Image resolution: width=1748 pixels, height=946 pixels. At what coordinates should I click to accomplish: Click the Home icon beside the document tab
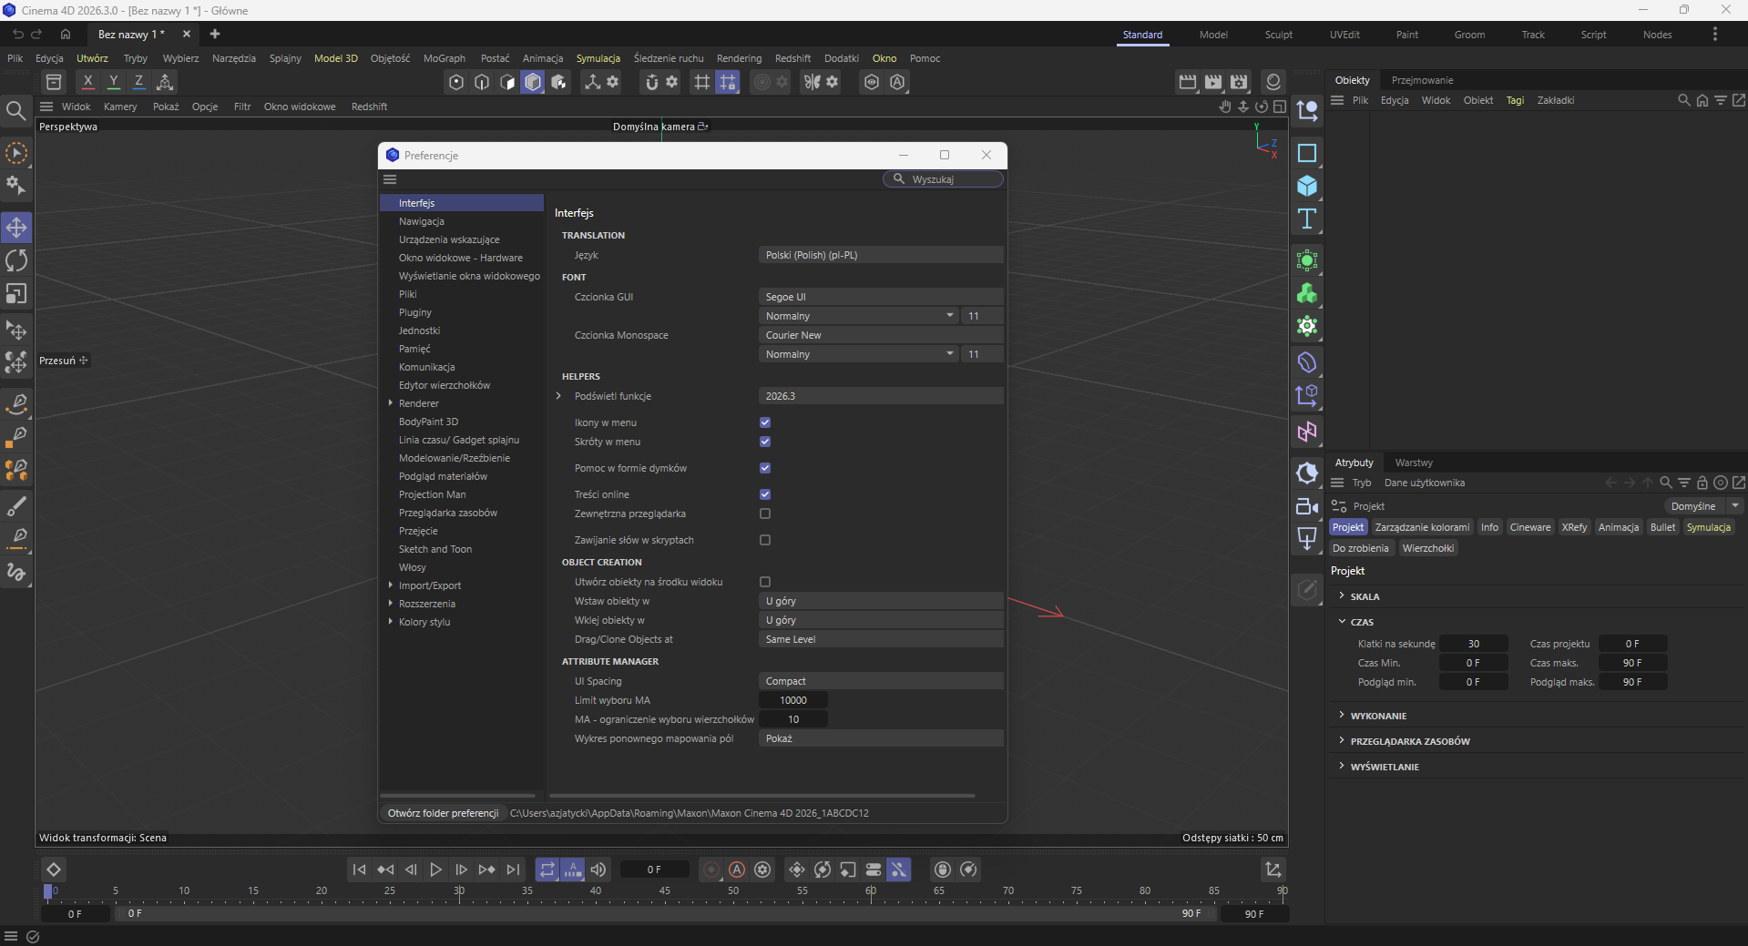pos(66,34)
